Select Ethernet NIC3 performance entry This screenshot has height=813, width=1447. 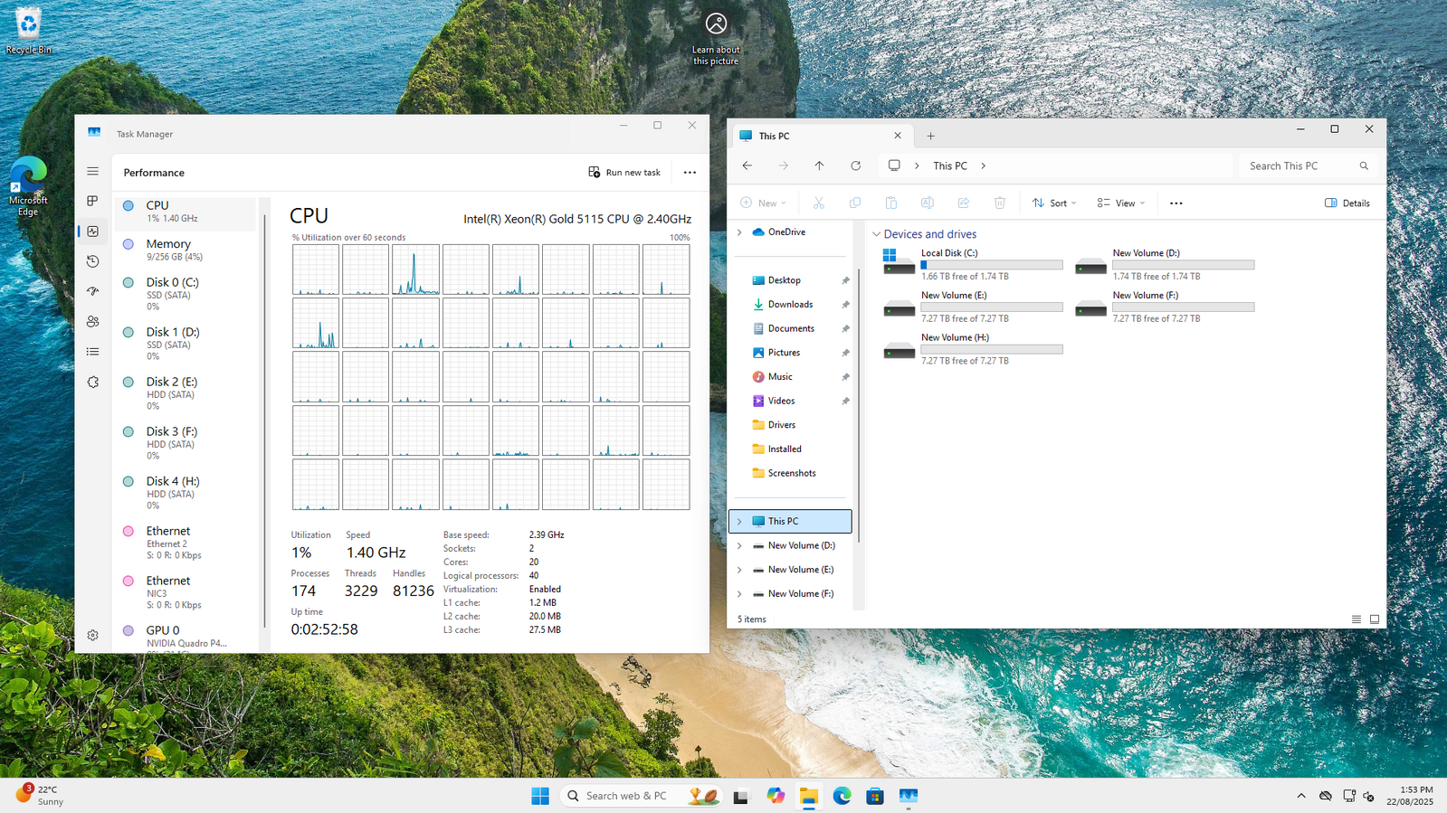point(186,592)
